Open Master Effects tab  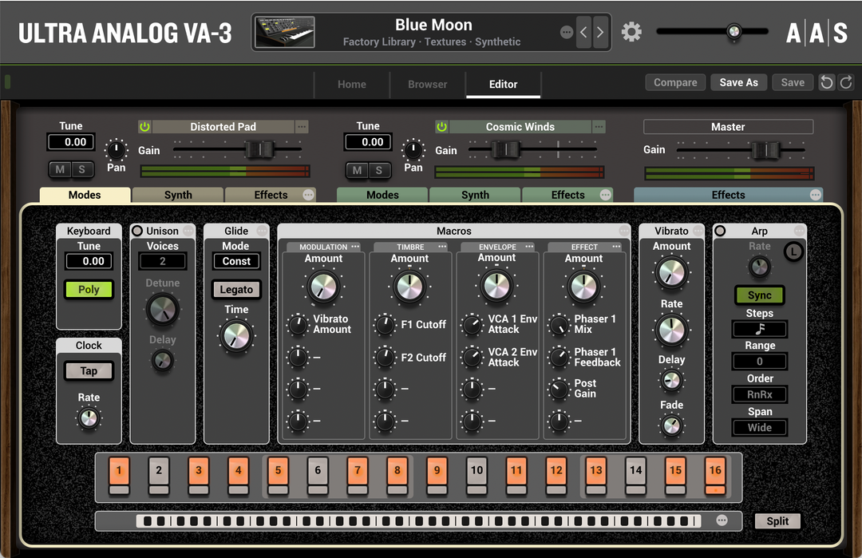[x=728, y=195]
